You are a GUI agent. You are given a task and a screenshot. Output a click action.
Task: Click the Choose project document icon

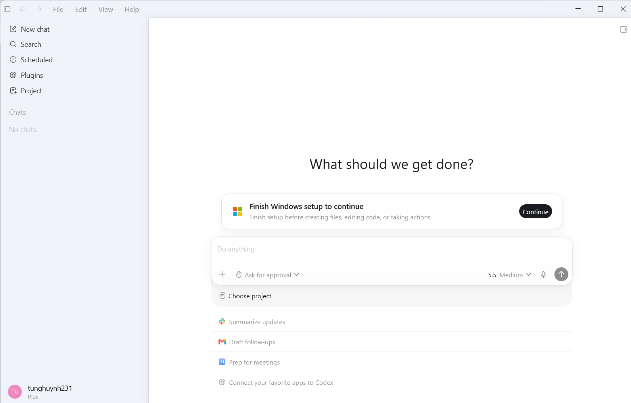tap(222, 296)
